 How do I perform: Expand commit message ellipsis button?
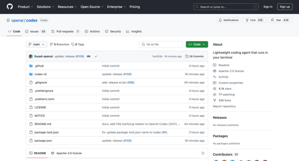pyautogui.click(x=89, y=56)
